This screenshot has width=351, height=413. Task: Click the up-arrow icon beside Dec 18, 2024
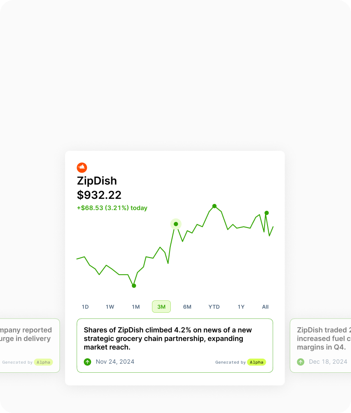point(300,362)
